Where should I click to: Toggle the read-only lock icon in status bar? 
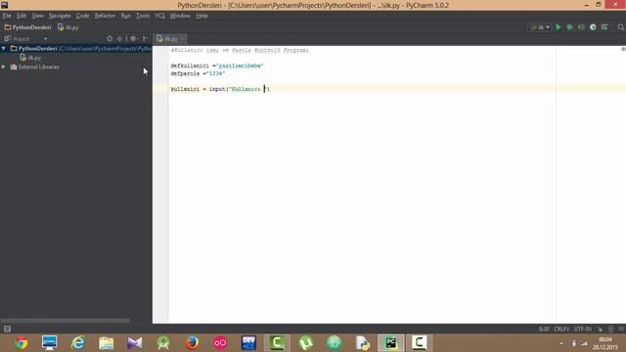[x=600, y=330]
